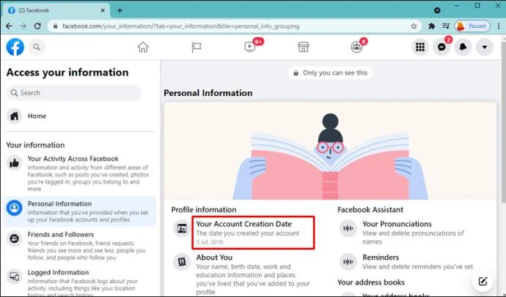This screenshot has height=297, width=506.
Task: Click the browser back arrow
Action: pos(9,26)
